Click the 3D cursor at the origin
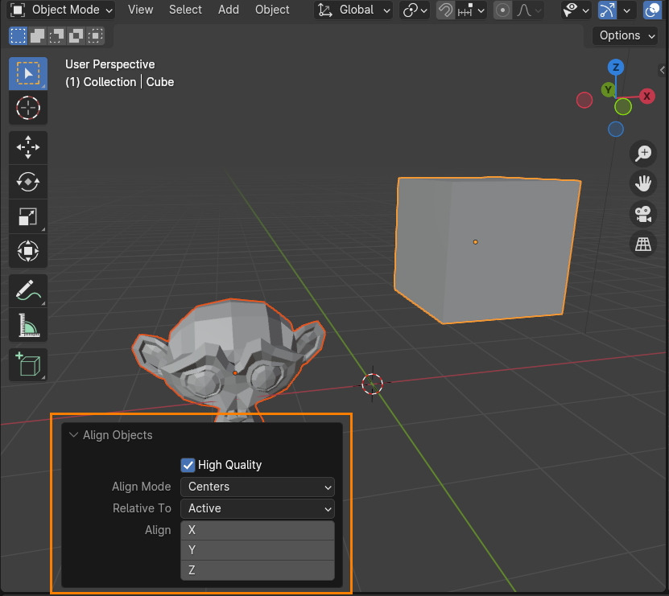 372,384
